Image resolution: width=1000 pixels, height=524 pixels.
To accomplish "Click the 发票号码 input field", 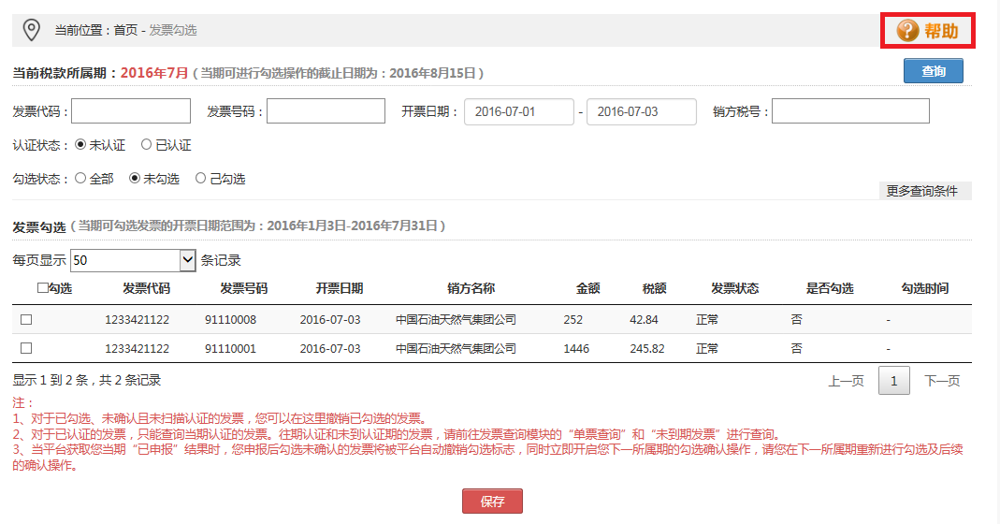I will pyautogui.click(x=326, y=111).
